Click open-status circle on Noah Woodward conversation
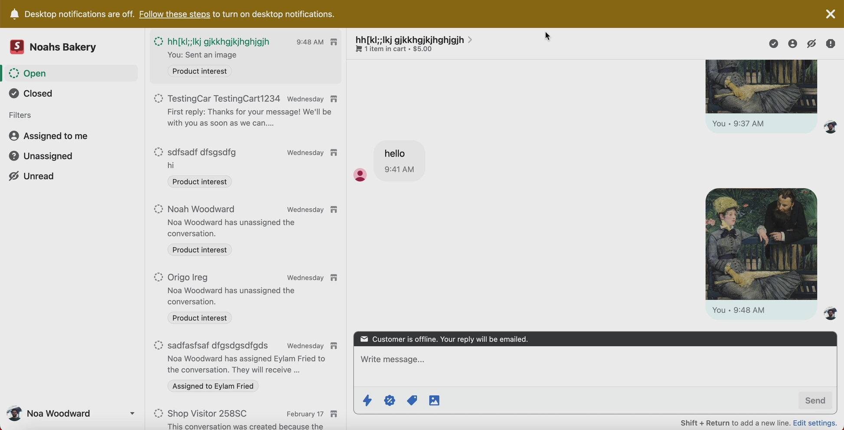Viewport: 844px width, 430px height. (158, 209)
